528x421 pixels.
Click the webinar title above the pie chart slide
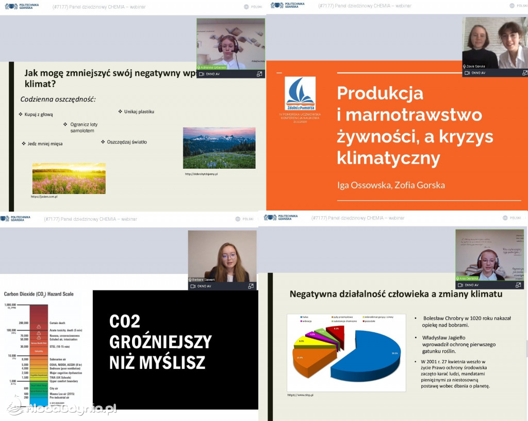click(358, 218)
